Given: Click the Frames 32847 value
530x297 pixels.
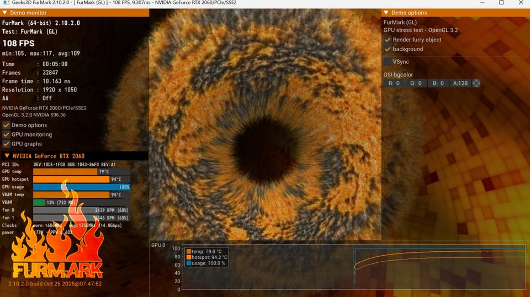Looking at the screenshot, I should (x=50, y=73).
